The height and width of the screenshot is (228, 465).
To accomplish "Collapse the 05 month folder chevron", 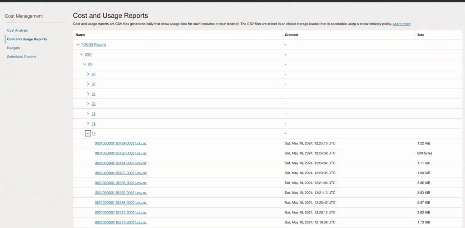I will (x=84, y=64).
